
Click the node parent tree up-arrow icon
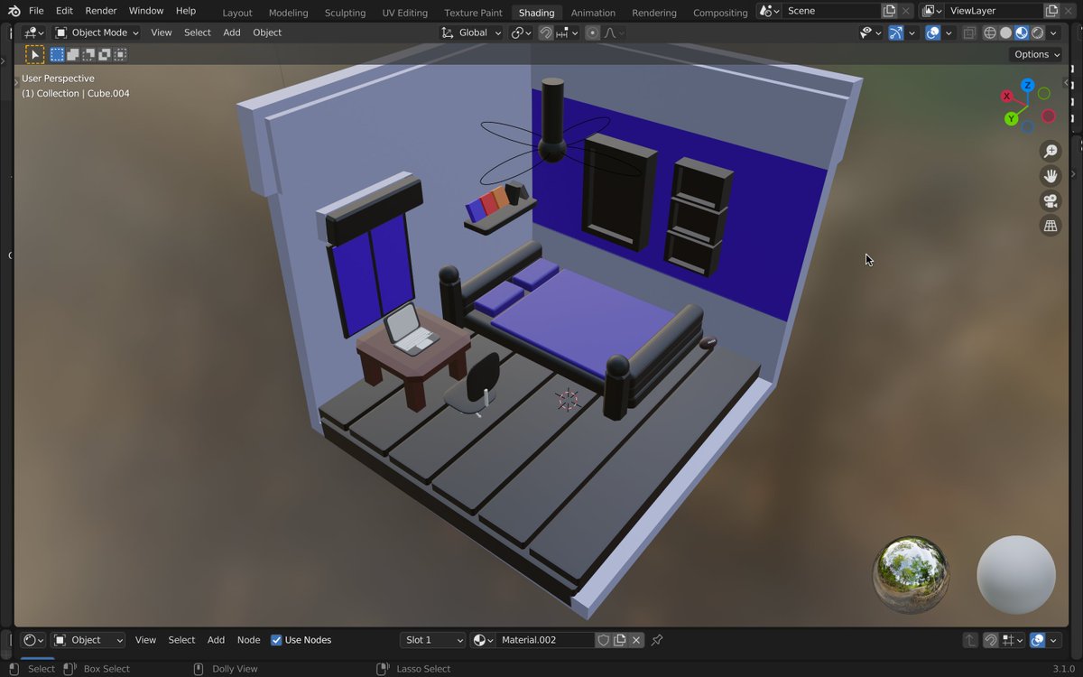(970, 640)
